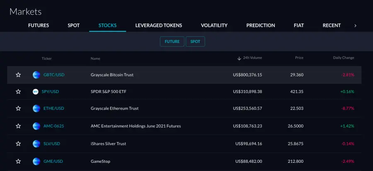Click volume US$108,763.23
The width and height of the screenshot is (373, 171).
click(x=248, y=126)
